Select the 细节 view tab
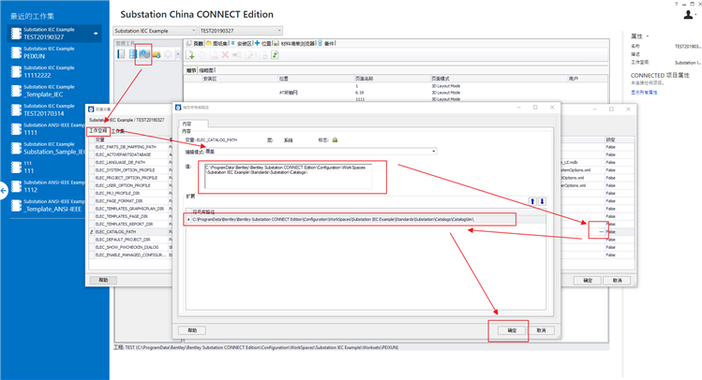Screen dimensions: 702x380 pyautogui.click(x=191, y=70)
